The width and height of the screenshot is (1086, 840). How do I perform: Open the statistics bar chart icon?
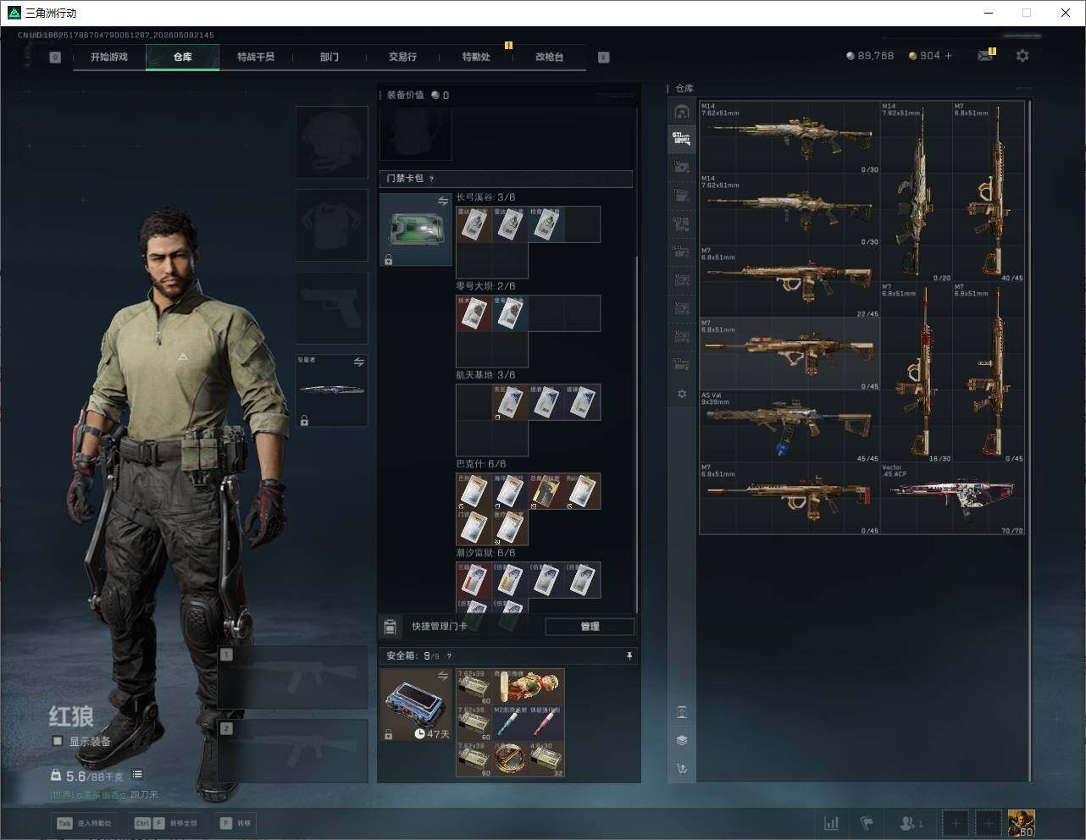(x=832, y=823)
